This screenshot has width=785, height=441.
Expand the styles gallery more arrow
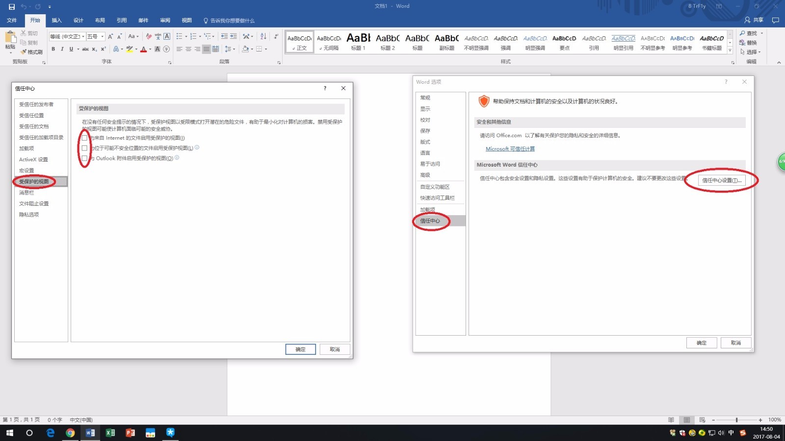pos(730,51)
